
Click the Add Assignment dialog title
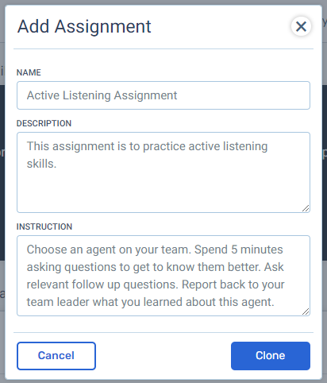click(x=84, y=26)
